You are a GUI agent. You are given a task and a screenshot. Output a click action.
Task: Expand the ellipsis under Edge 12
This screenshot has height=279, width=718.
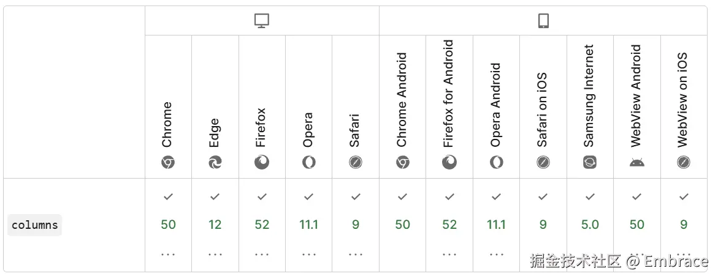pyautogui.click(x=215, y=253)
